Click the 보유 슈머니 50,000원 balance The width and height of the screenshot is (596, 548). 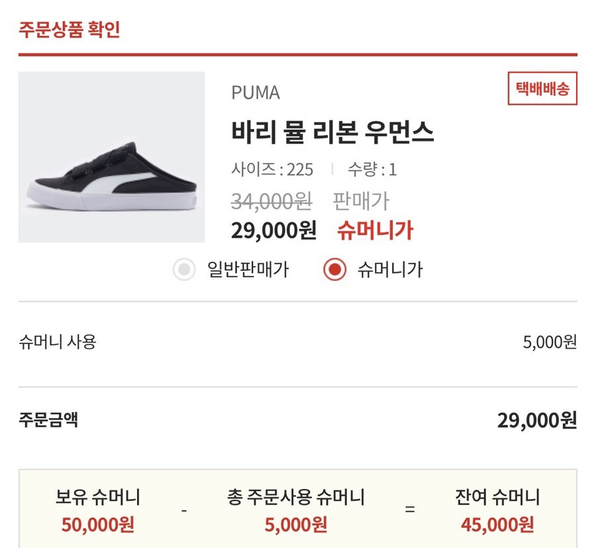(98, 525)
